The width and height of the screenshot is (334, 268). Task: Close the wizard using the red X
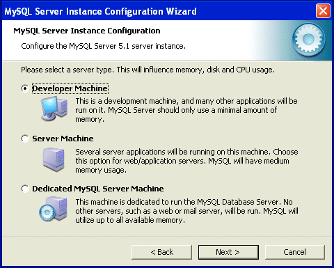coord(323,11)
